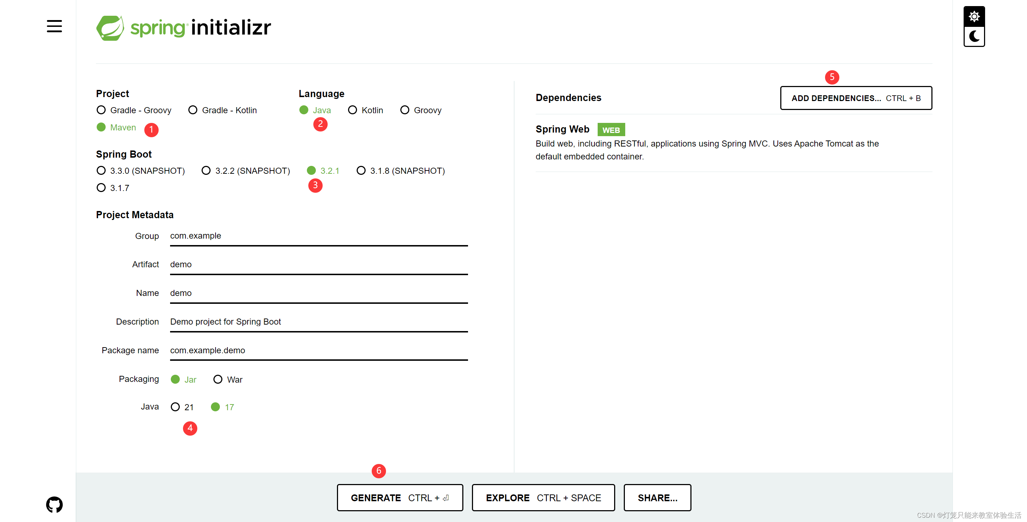Focus the Description input field
The image size is (1027, 522).
319,322
